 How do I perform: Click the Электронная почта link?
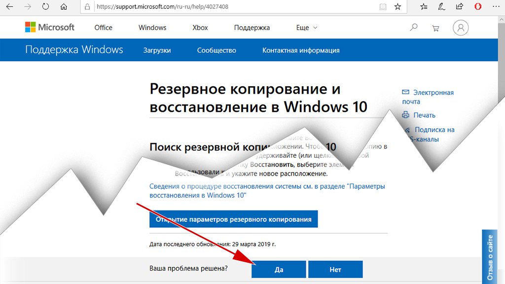(x=428, y=97)
